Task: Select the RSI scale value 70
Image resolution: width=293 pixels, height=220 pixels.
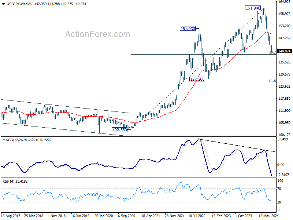Action: pyautogui.click(x=279, y=189)
